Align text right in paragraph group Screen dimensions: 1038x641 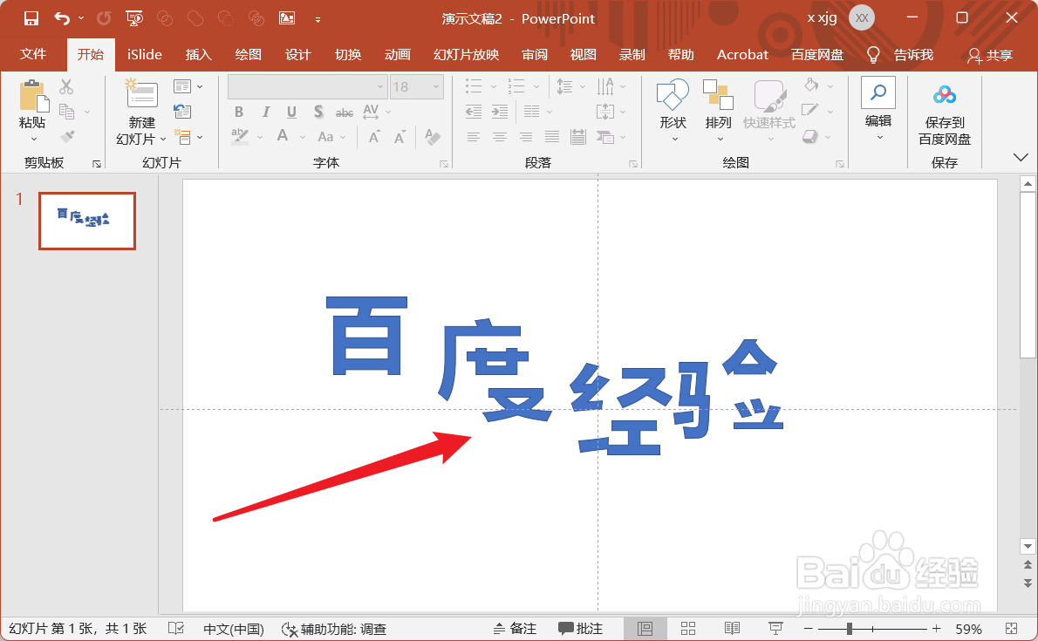(526, 137)
